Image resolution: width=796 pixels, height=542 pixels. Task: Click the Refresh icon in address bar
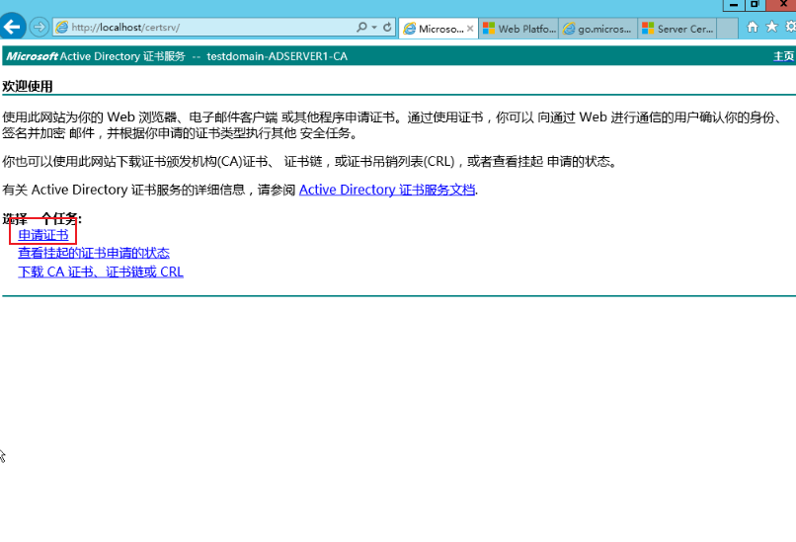387,27
